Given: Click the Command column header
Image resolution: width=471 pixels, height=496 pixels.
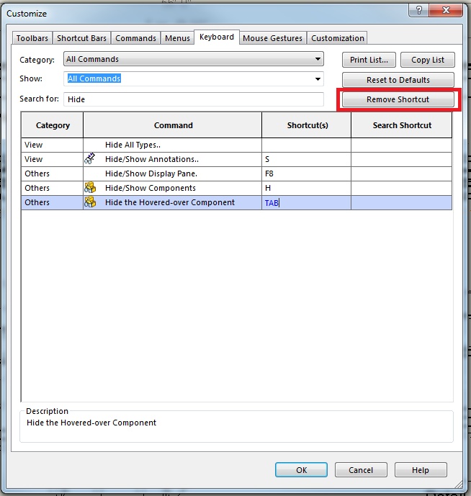Looking at the screenshot, I should tap(173, 125).
